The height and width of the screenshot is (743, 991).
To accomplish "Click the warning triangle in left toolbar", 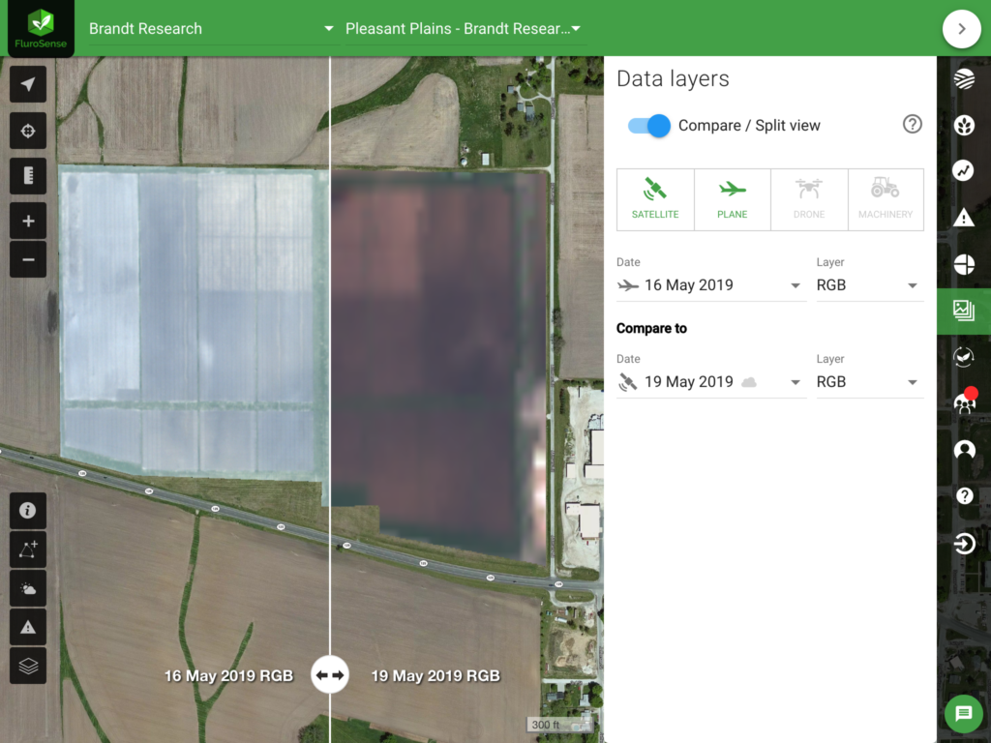I will pos(28,627).
